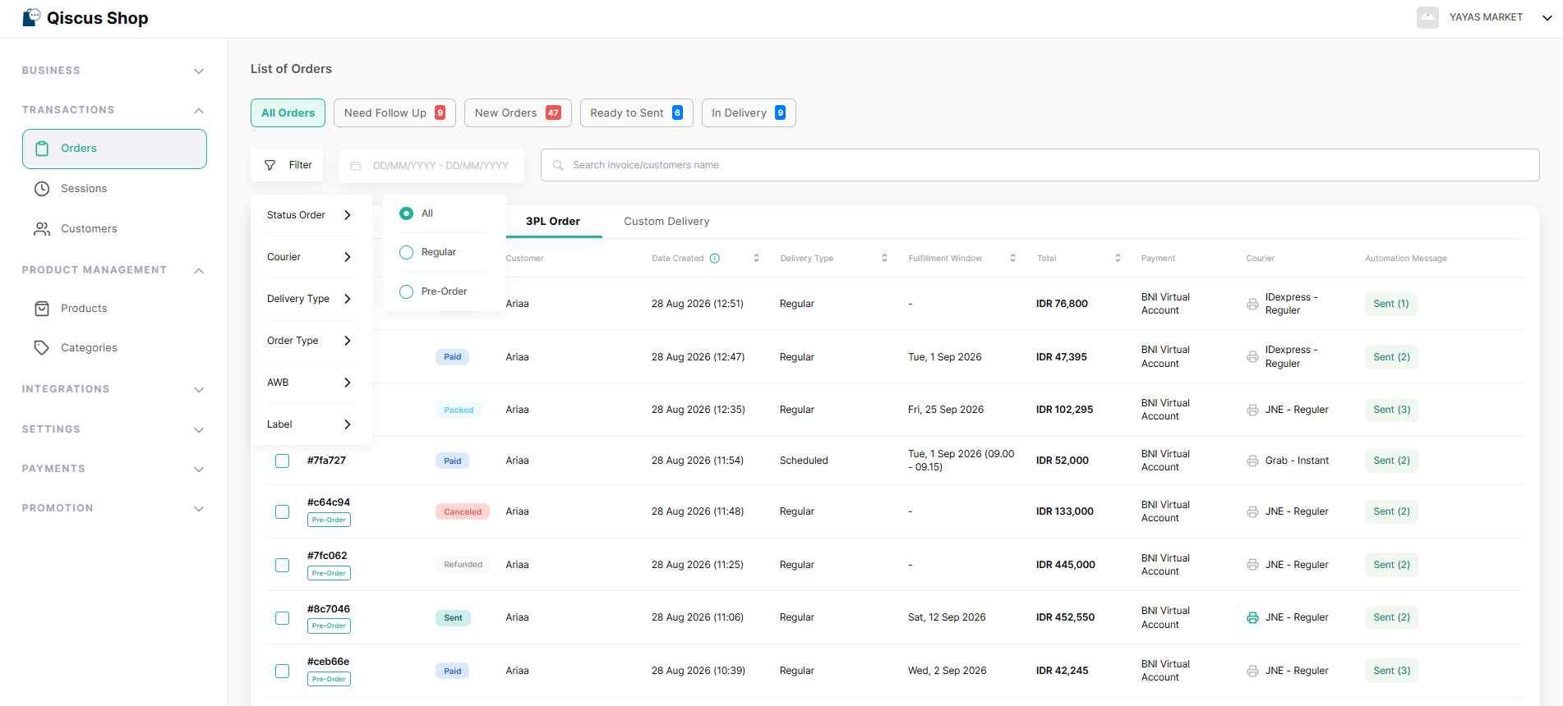Check the box for order #7fc062
The height and width of the screenshot is (706, 1563).
[x=282, y=566]
